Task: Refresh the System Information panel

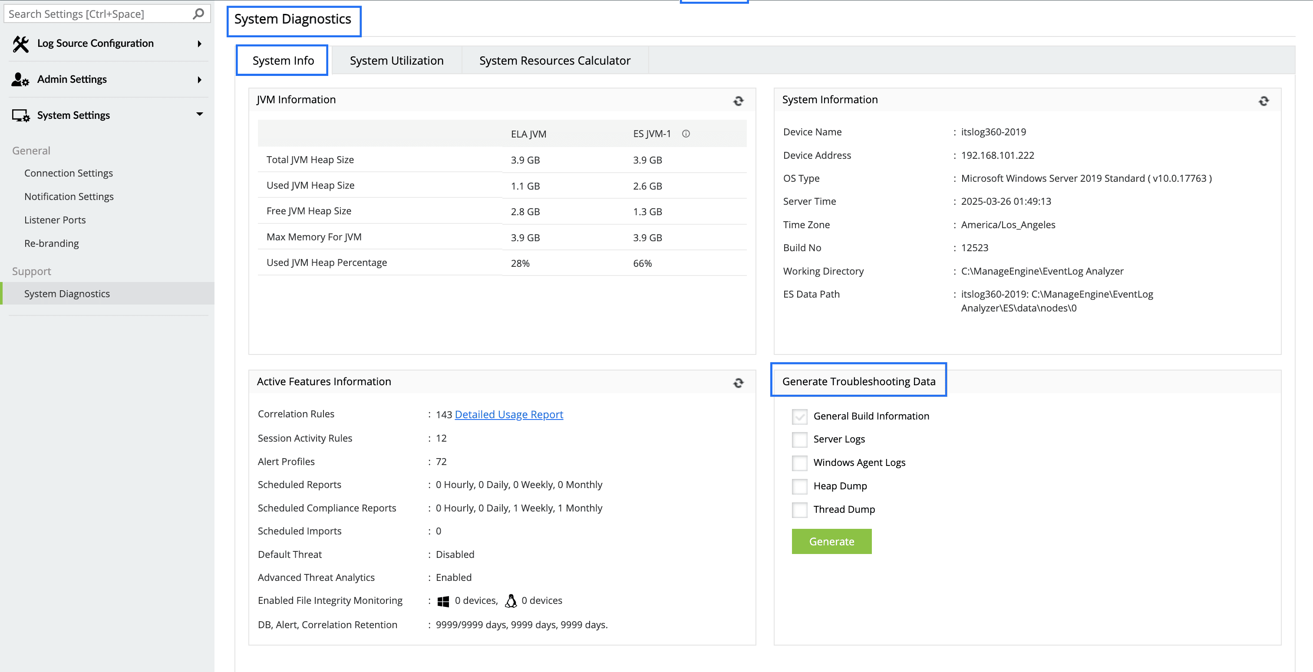Action: pyautogui.click(x=1263, y=101)
